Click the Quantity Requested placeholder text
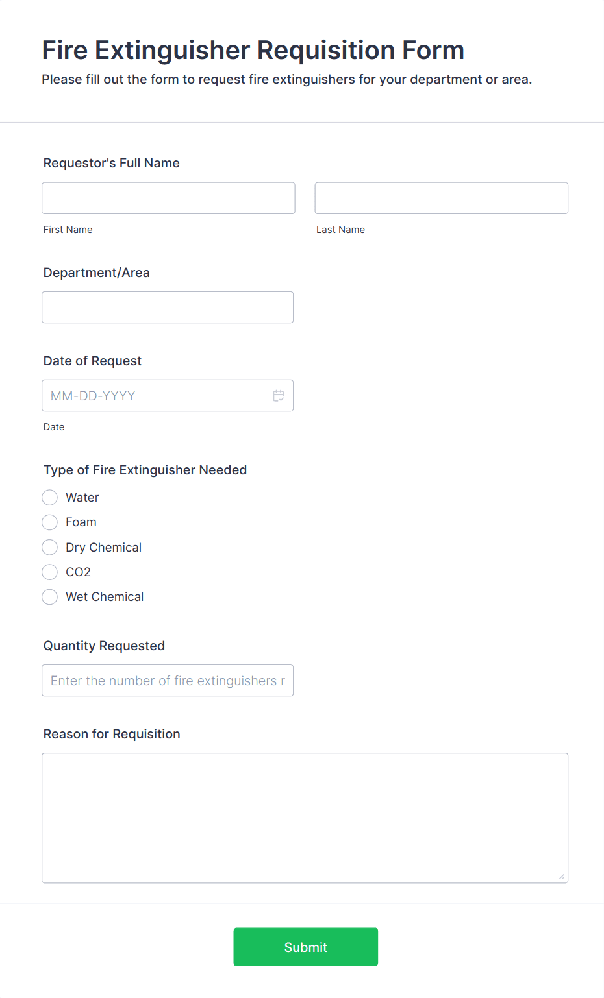Screen dimensions: 604x998 point(166,680)
